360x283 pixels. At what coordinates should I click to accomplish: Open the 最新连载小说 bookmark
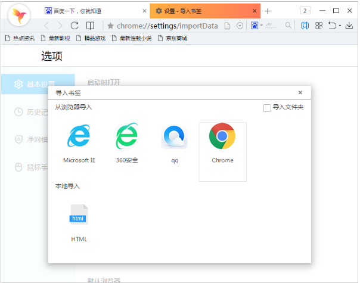click(x=132, y=38)
